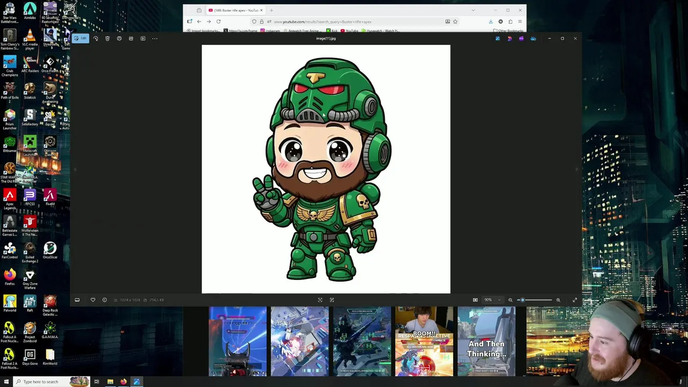The height and width of the screenshot is (387, 688).
Task: Click the scan text icon at bottom center
Action: click(x=320, y=300)
